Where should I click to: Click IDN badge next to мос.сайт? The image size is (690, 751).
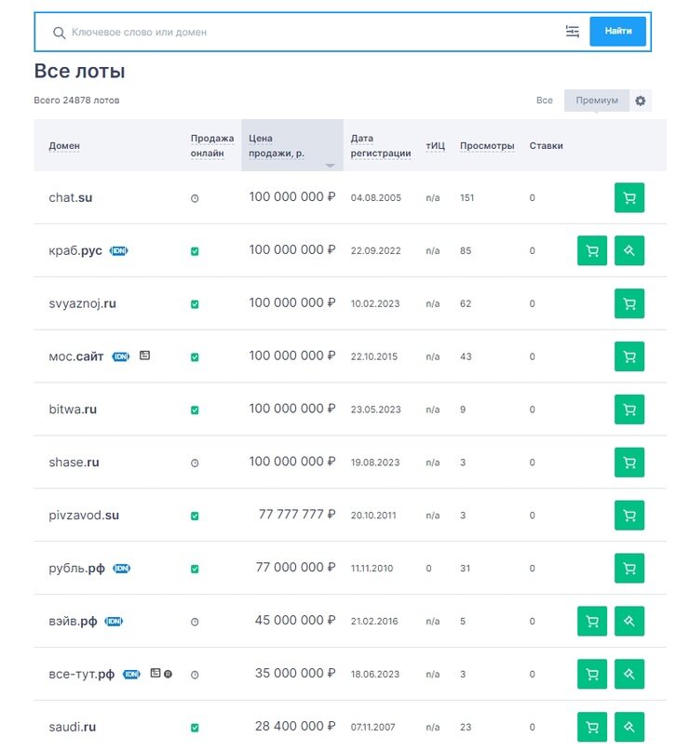121,356
